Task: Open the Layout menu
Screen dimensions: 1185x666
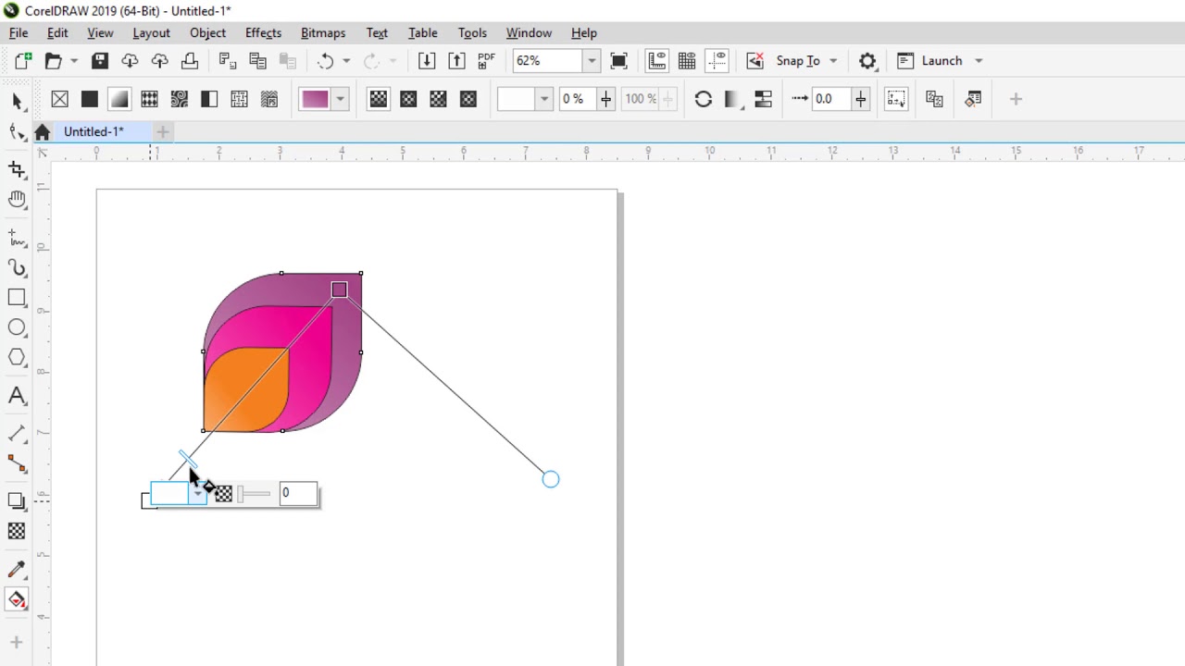Action: coord(151,32)
